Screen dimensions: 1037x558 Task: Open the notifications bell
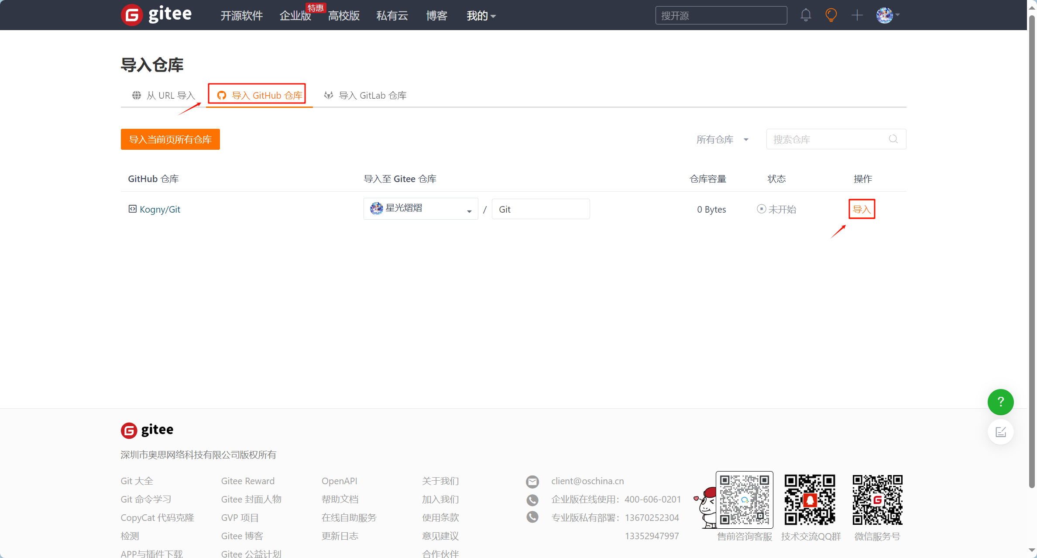[806, 15]
